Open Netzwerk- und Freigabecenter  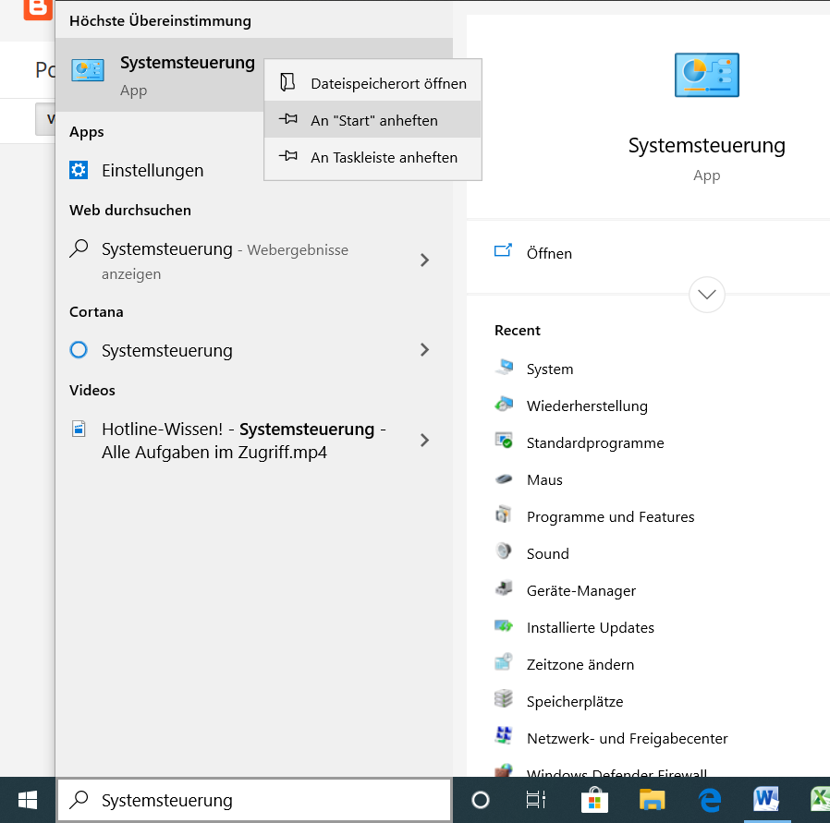tap(625, 738)
